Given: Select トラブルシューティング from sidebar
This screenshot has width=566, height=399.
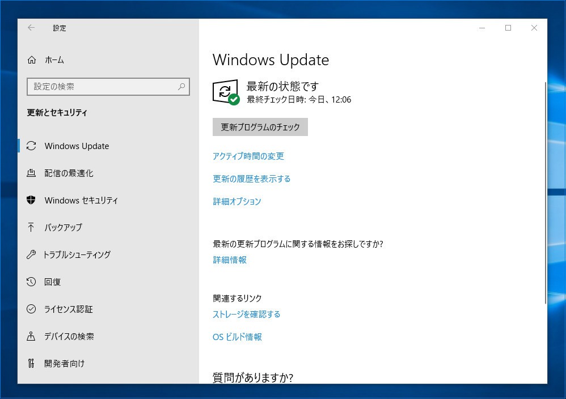Looking at the screenshot, I should pos(77,254).
